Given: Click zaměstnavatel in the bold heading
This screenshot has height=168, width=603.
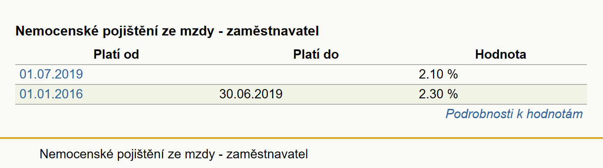Looking at the screenshot, I should point(273,31).
